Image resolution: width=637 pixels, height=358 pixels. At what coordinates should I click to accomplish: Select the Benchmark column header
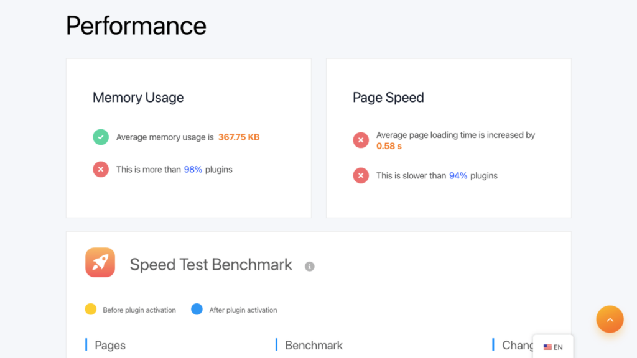click(314, 345)
